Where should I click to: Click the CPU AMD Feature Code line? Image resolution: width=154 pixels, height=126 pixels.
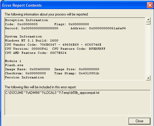click(x=36, y=53)
